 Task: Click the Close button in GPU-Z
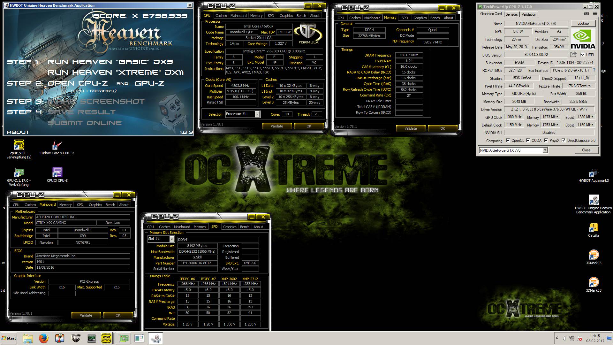click(x=586, y=150)
